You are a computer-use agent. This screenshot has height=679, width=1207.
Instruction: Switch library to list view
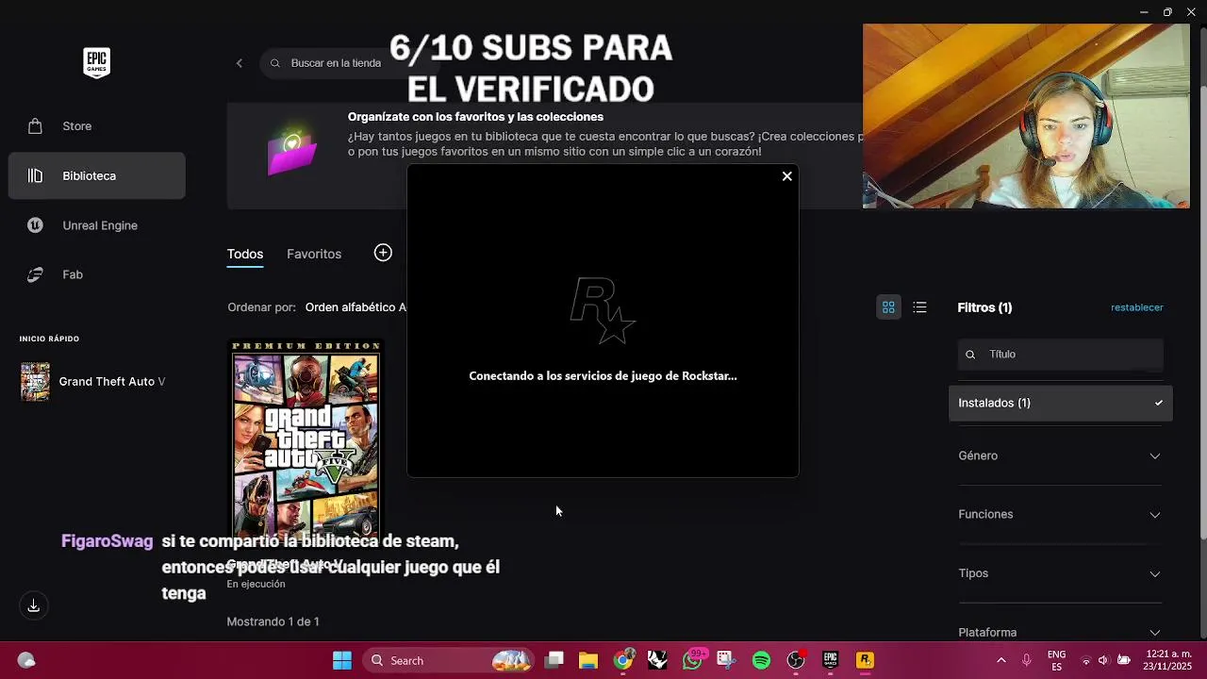920,307
